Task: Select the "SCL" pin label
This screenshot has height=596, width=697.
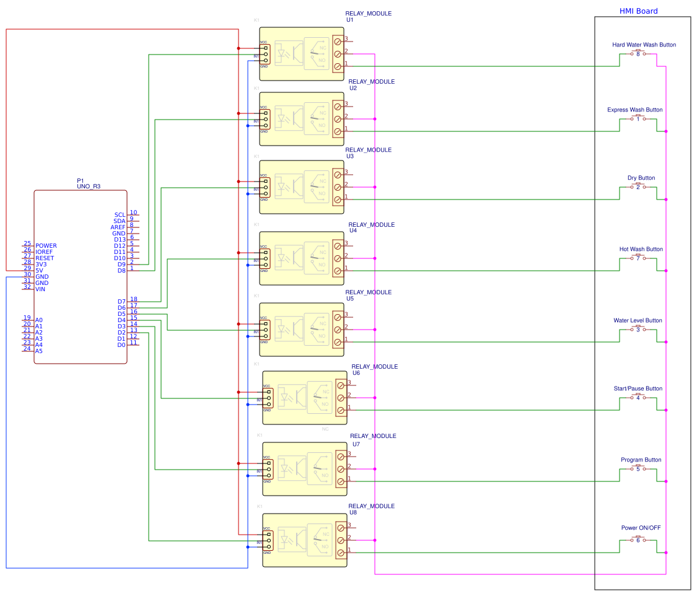Action: [120, 215]
